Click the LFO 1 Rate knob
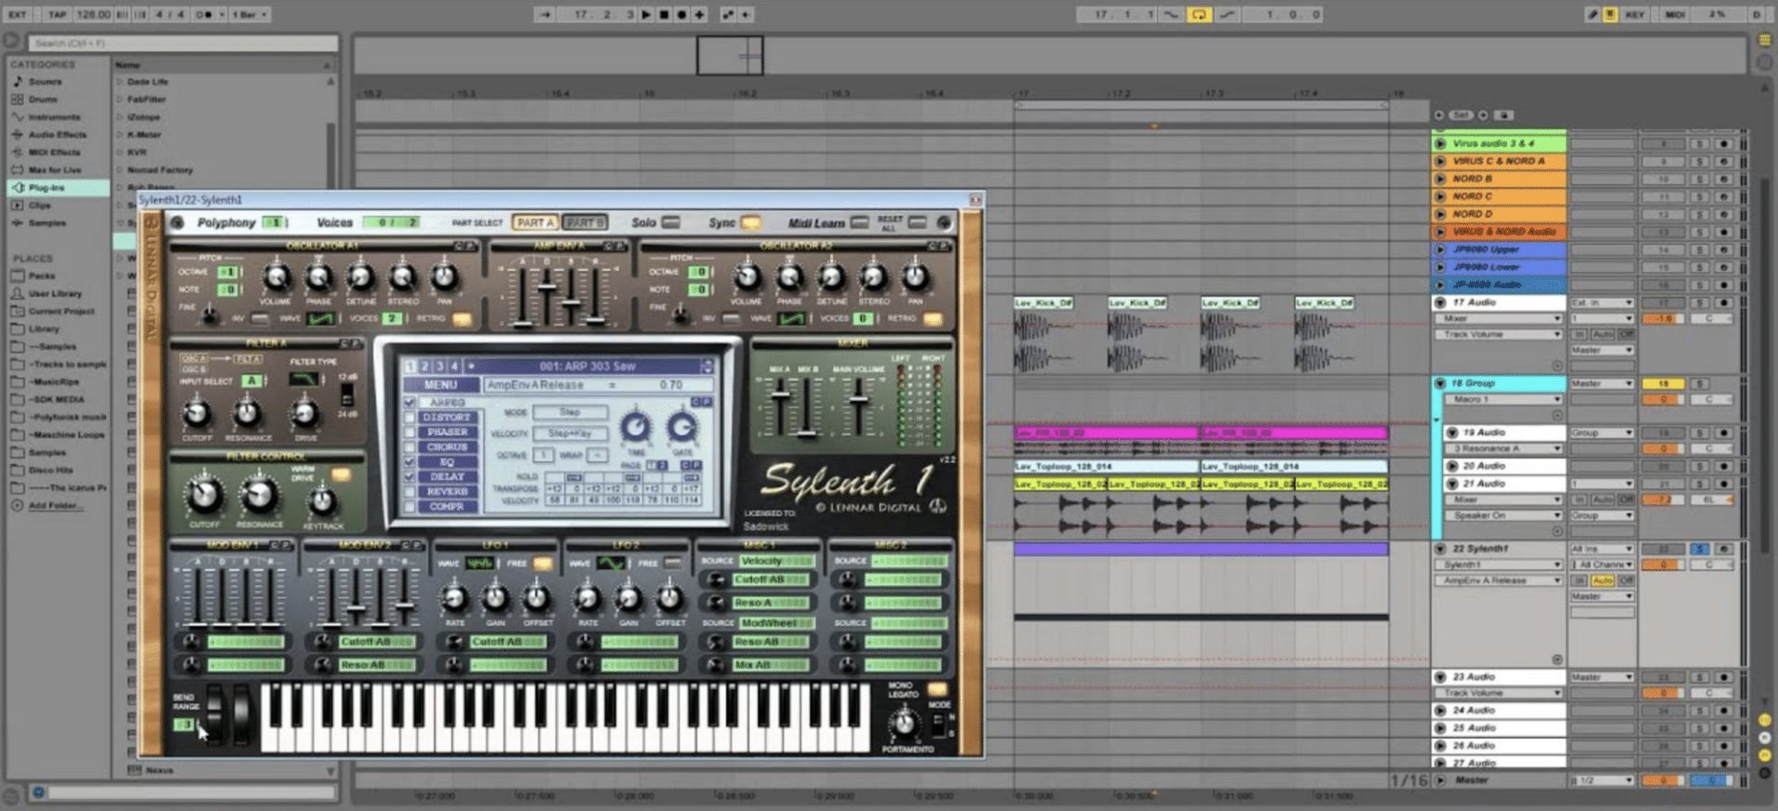The height and width of the screenshot is (811, 1778). 454,598
